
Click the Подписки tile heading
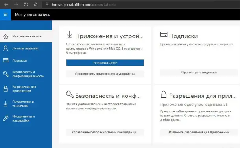[x=183, y=36]
